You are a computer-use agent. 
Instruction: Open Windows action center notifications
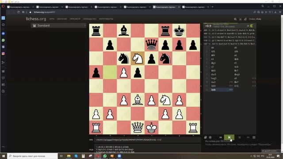point(278,156)
